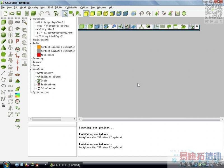The width and height of the screenshot is (224, 168).
Task: Toggle the yellow crossed-wireframe cube selection type
Action: [106, 13]
